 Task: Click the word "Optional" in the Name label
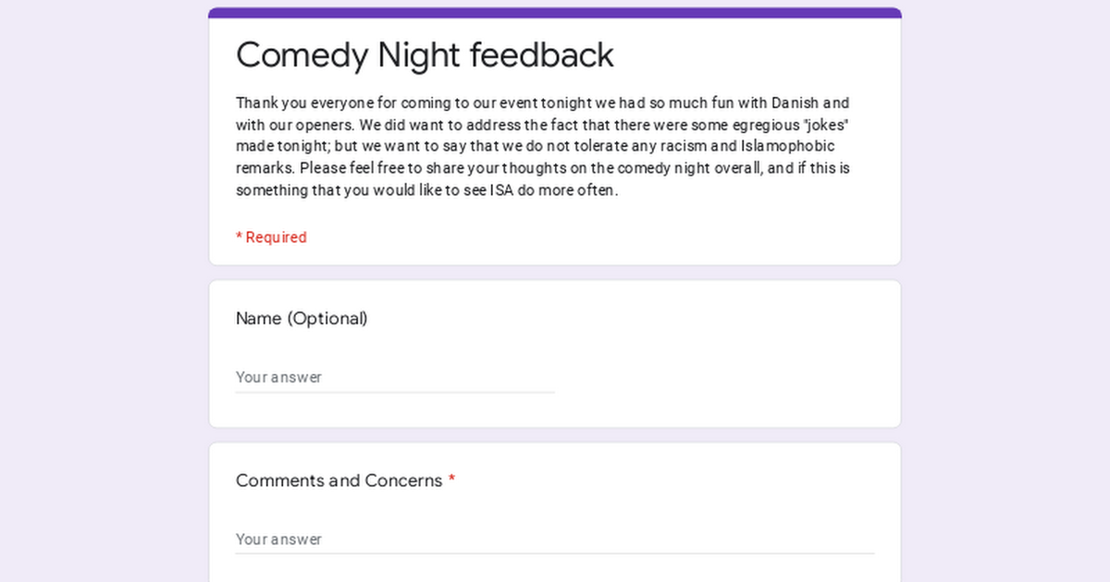327,319
